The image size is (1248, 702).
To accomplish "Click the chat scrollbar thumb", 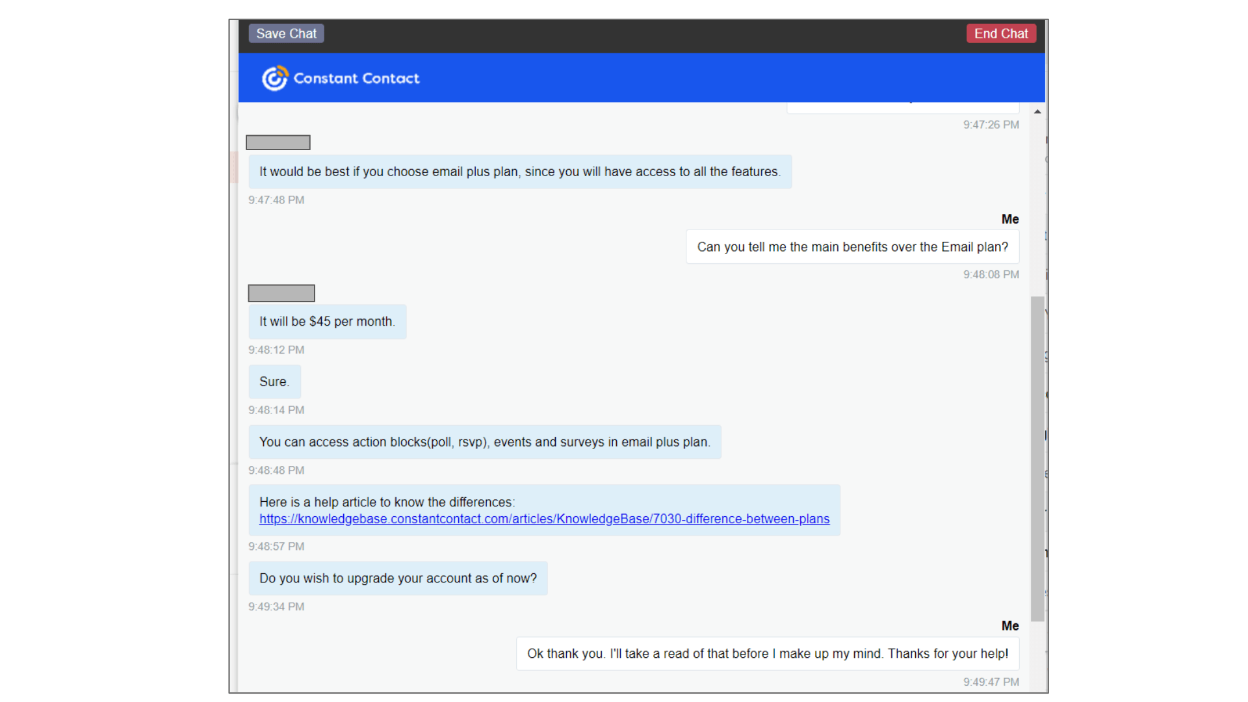I will coord(1037,459).
